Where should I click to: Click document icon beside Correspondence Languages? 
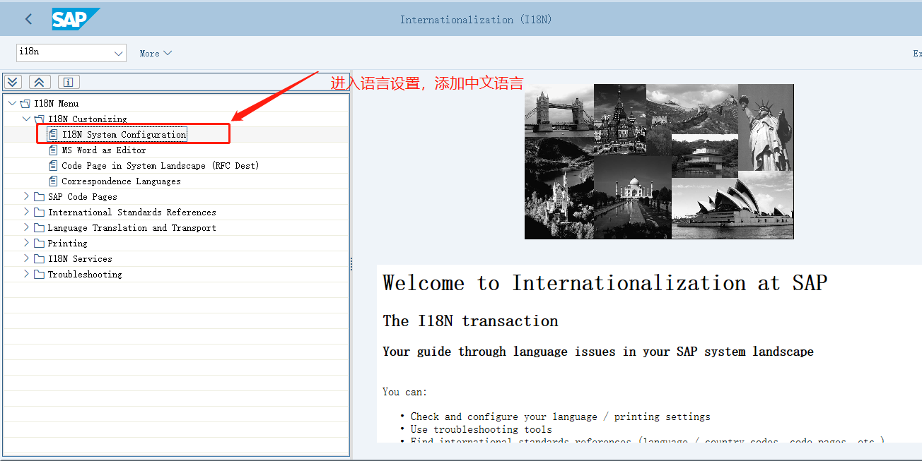tap(53, 181)
